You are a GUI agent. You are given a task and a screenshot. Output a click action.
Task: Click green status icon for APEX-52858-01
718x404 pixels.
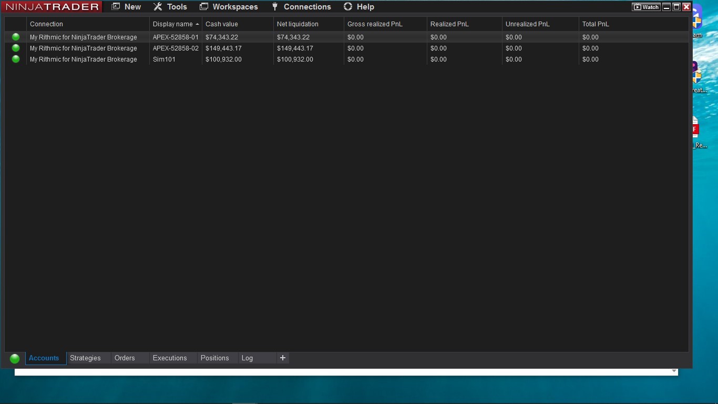[16, 37]
